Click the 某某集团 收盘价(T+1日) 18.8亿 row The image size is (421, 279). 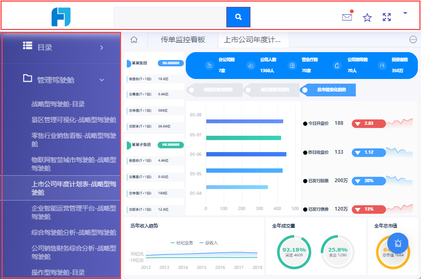click(x=155, y=79)
